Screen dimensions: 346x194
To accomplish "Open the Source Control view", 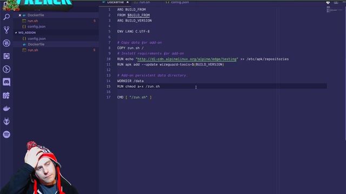I will pyautogui.click(x=6, y=30).
